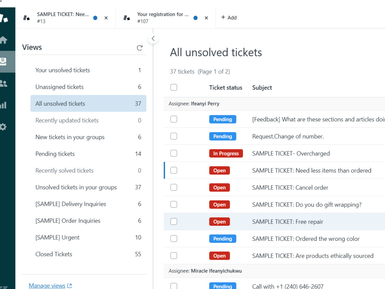Check the Feedback sections and articles ticket
Image resolution: width=385 pixels, height=289 pixels.
(174, 119)
